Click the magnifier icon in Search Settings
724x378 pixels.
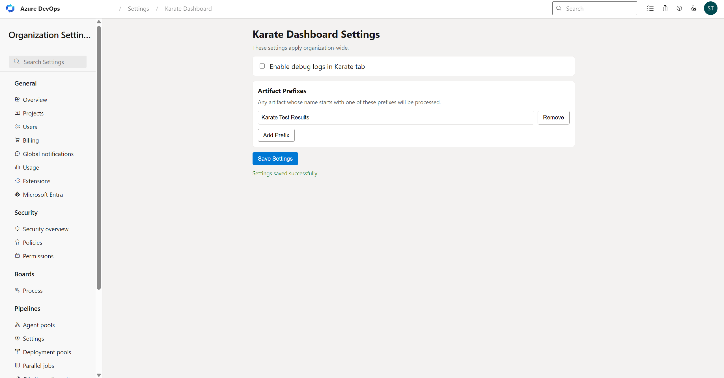pos(17,62)
